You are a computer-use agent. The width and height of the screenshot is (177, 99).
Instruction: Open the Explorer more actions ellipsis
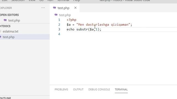pyautogui.click(x=43, y=8)
